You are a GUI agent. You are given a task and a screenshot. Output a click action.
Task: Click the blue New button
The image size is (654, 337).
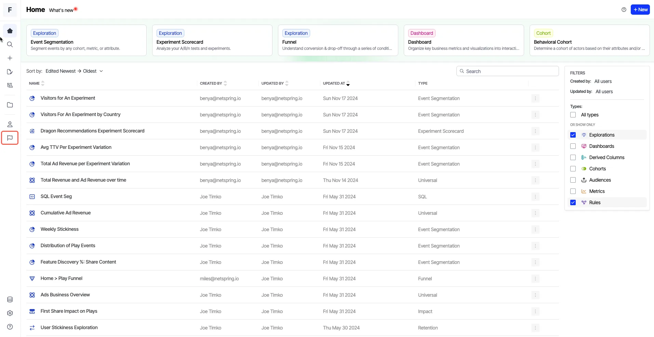[x=640, y=10]
